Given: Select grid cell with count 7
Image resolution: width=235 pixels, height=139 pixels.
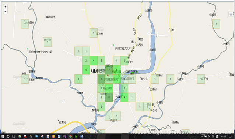Looking at the screenshot, I should coord(109,70).
